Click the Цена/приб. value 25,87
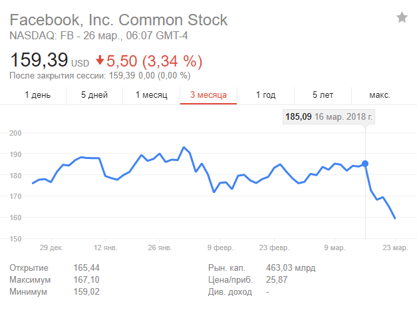This screenshot has width=417, height=314. [x=277, y=279]
